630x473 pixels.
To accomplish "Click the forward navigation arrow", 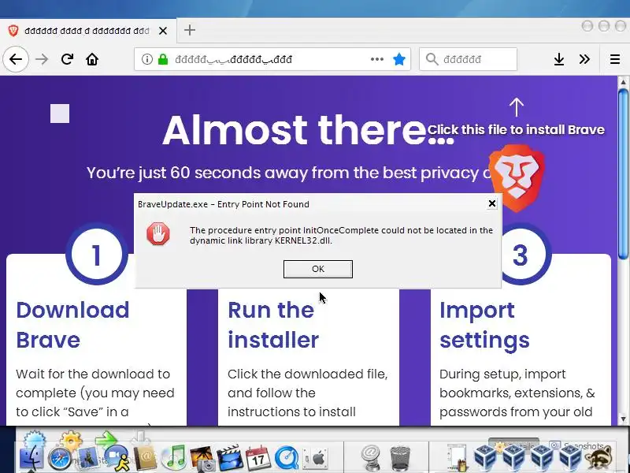I will pyautogui.click(x=42, y=60).
